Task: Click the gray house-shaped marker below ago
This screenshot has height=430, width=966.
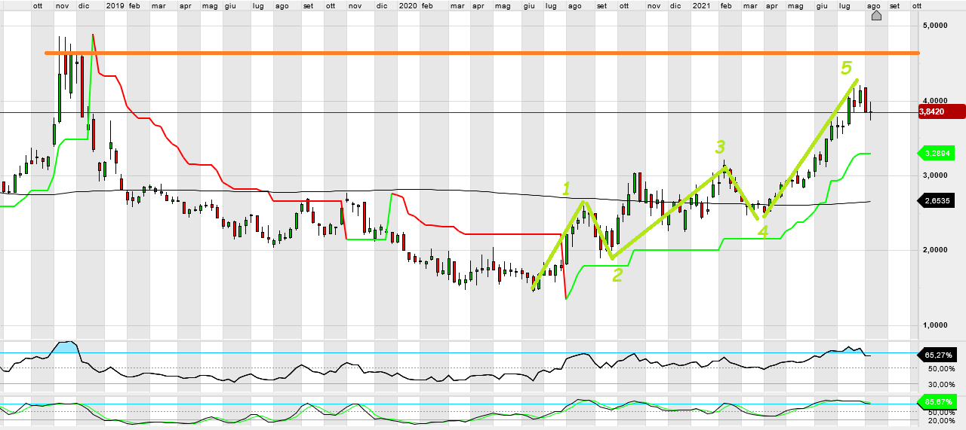Action: [x=876, y=15]
